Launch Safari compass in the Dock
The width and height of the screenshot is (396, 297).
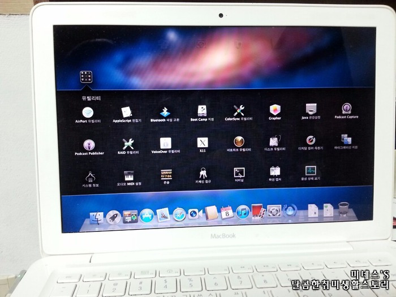179,215
